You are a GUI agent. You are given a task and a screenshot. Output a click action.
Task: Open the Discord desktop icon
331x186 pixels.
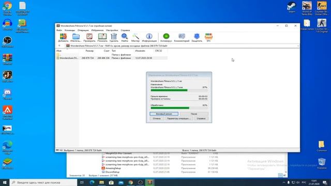(x=8, y=94)
